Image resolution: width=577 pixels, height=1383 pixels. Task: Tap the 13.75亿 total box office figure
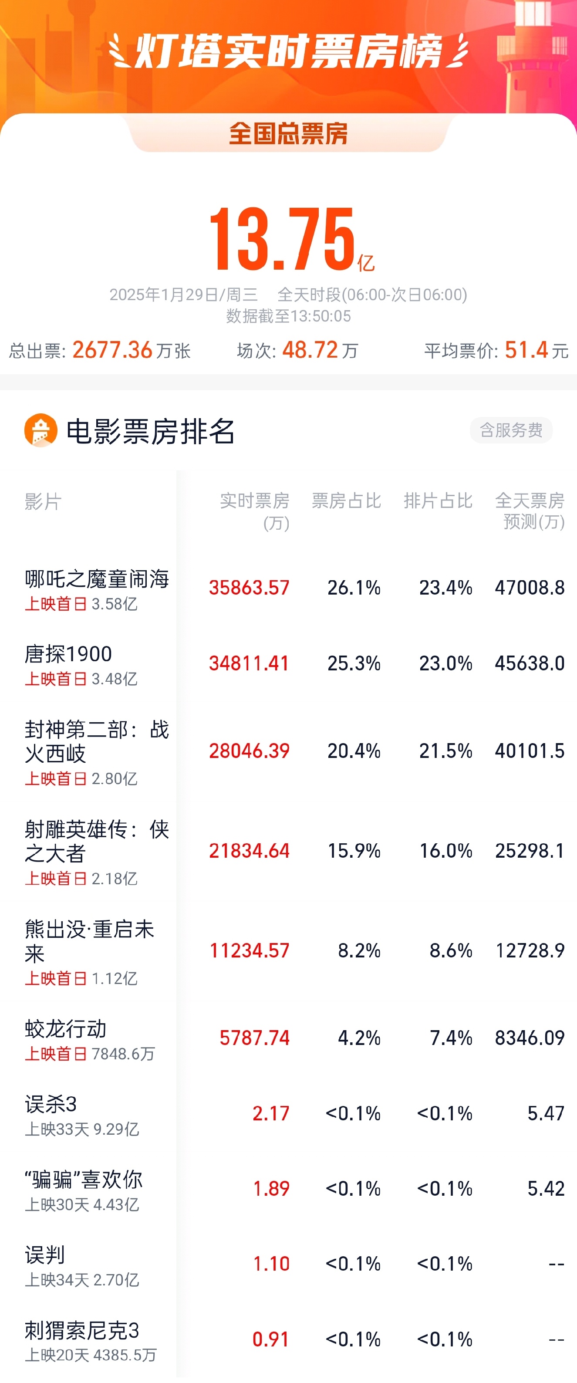pyautogui.click(x=290, y=240)
